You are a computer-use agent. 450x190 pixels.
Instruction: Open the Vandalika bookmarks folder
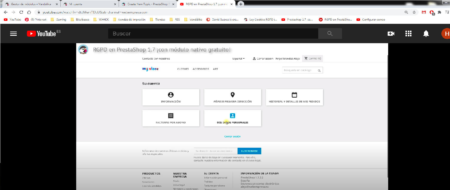193,20
